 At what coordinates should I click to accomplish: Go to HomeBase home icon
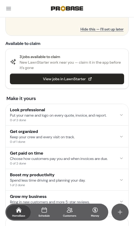[19, 210]
